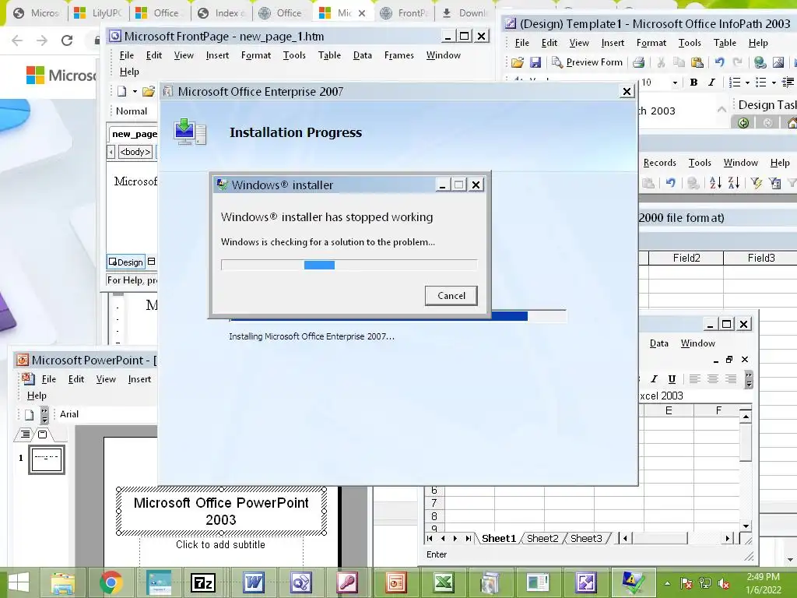Image resolution: width=797 pixels, height=598 pixels.
Task: Insert picture icon in InfoPath toolbar
Action: [x=778, y=62]
